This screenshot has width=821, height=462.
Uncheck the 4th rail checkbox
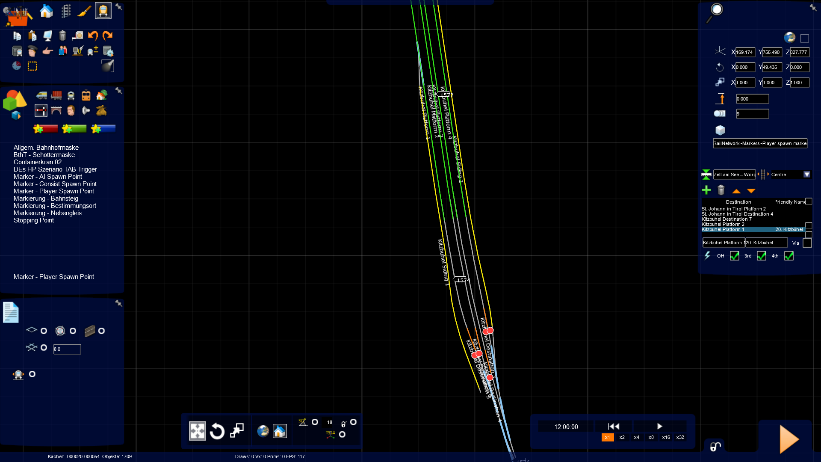click(x=789, y=256)
